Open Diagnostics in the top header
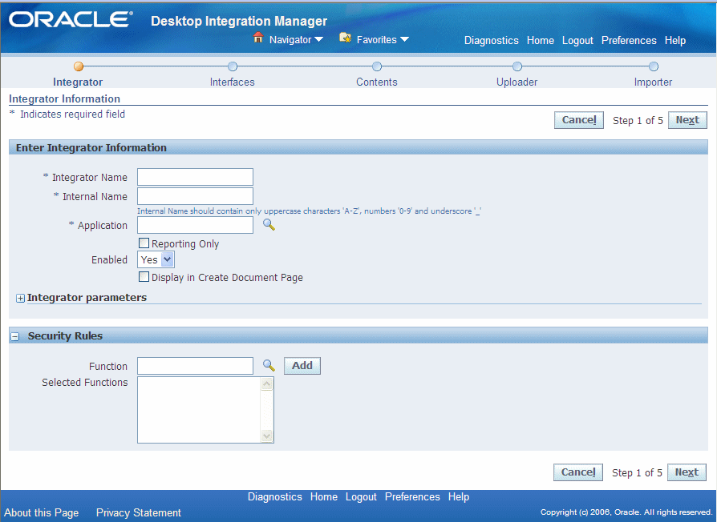Viewport: 717px width, 522px height. (x=491, y=40)
